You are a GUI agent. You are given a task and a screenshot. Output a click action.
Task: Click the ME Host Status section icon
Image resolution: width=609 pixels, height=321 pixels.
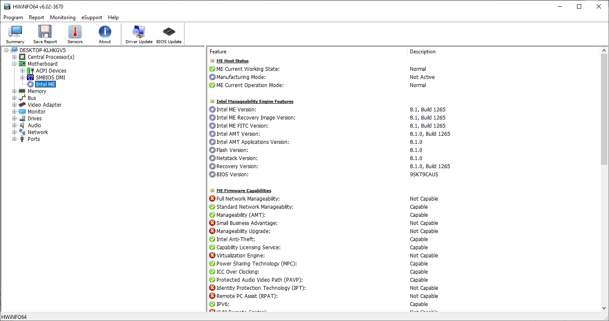[x=212, y=61]
